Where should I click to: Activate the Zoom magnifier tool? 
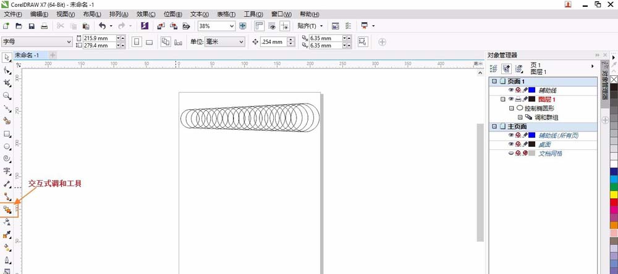(x=7, y=96)
